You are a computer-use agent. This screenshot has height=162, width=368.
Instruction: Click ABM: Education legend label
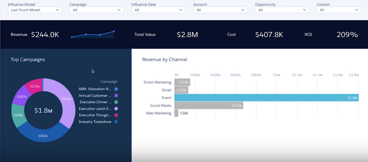(x=95, y=89)
